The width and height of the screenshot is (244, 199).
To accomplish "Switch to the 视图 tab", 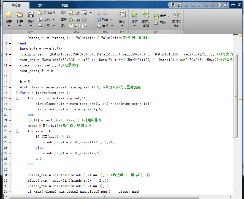I will 65,5.
